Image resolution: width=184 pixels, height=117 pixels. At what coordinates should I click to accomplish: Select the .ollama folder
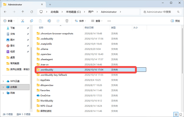point(44,49)
